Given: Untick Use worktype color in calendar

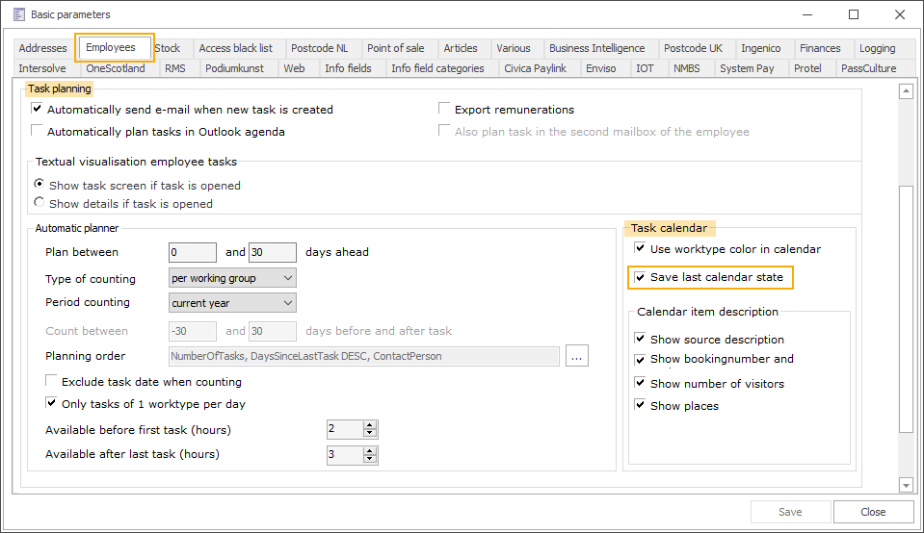Looking at the screenshot, I should pos(640,249).
